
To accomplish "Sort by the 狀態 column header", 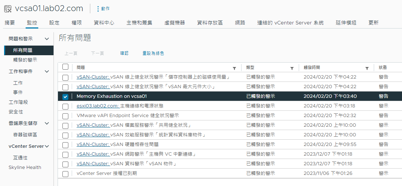I will 383,67.
